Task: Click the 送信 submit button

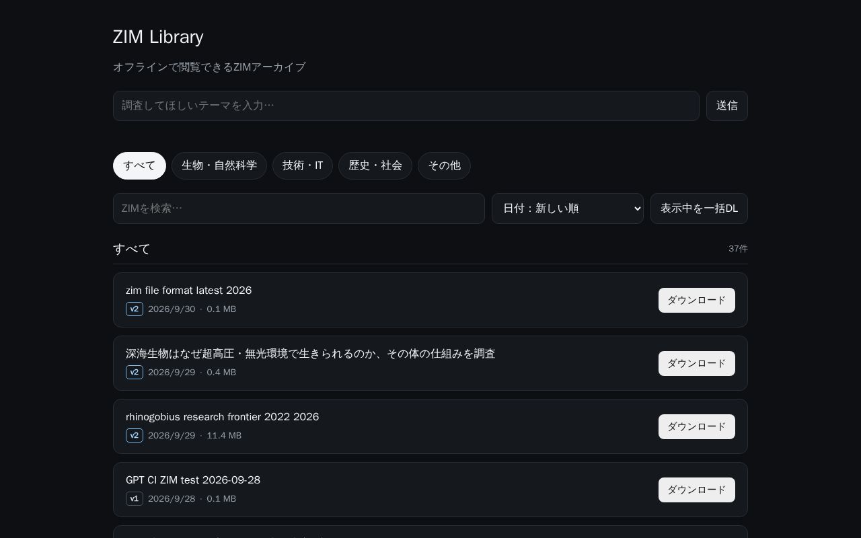Action: click(x=726, y=106)
